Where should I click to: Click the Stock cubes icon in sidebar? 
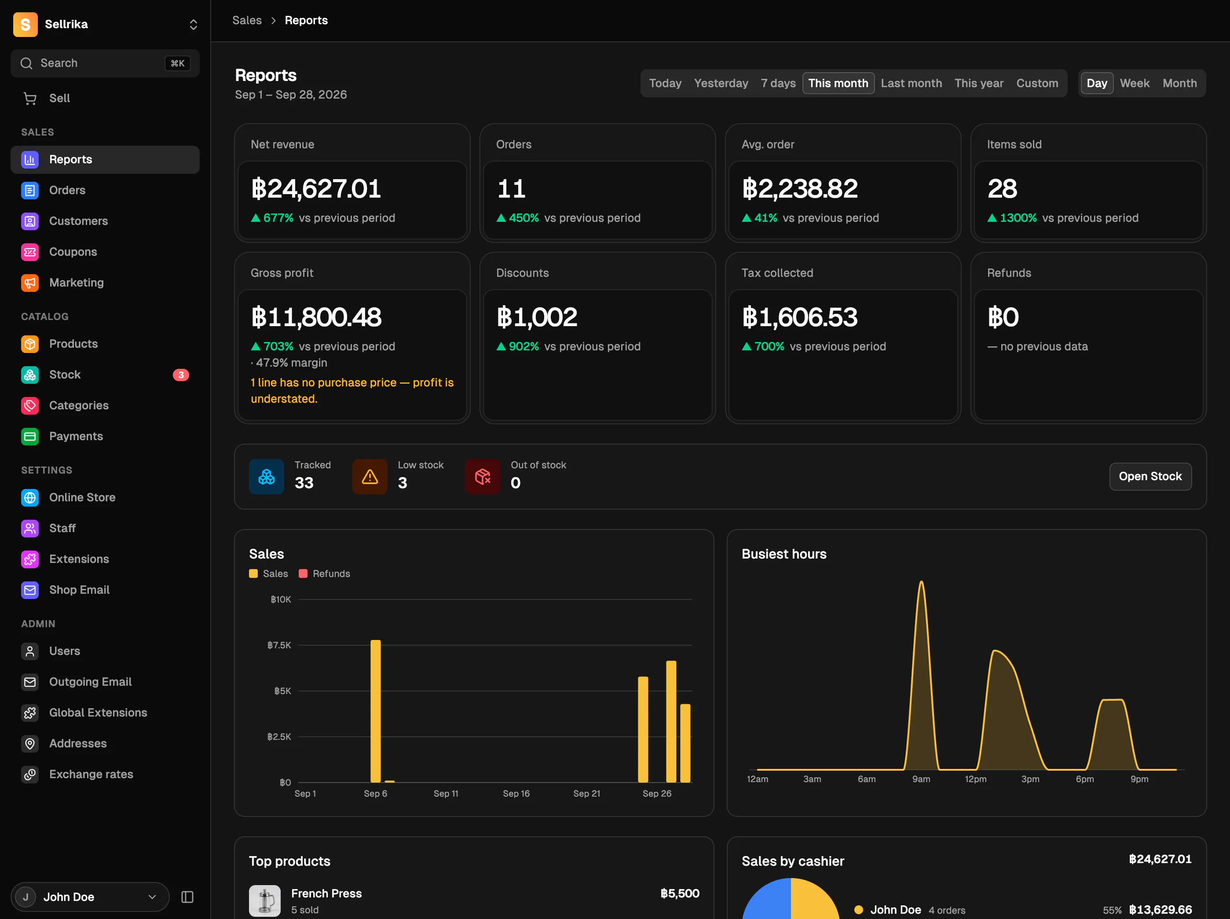tap(30, 375)
